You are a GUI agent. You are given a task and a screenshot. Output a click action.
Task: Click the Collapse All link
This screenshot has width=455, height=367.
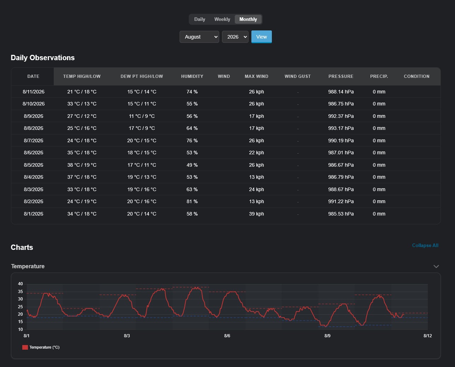[425, 245]
